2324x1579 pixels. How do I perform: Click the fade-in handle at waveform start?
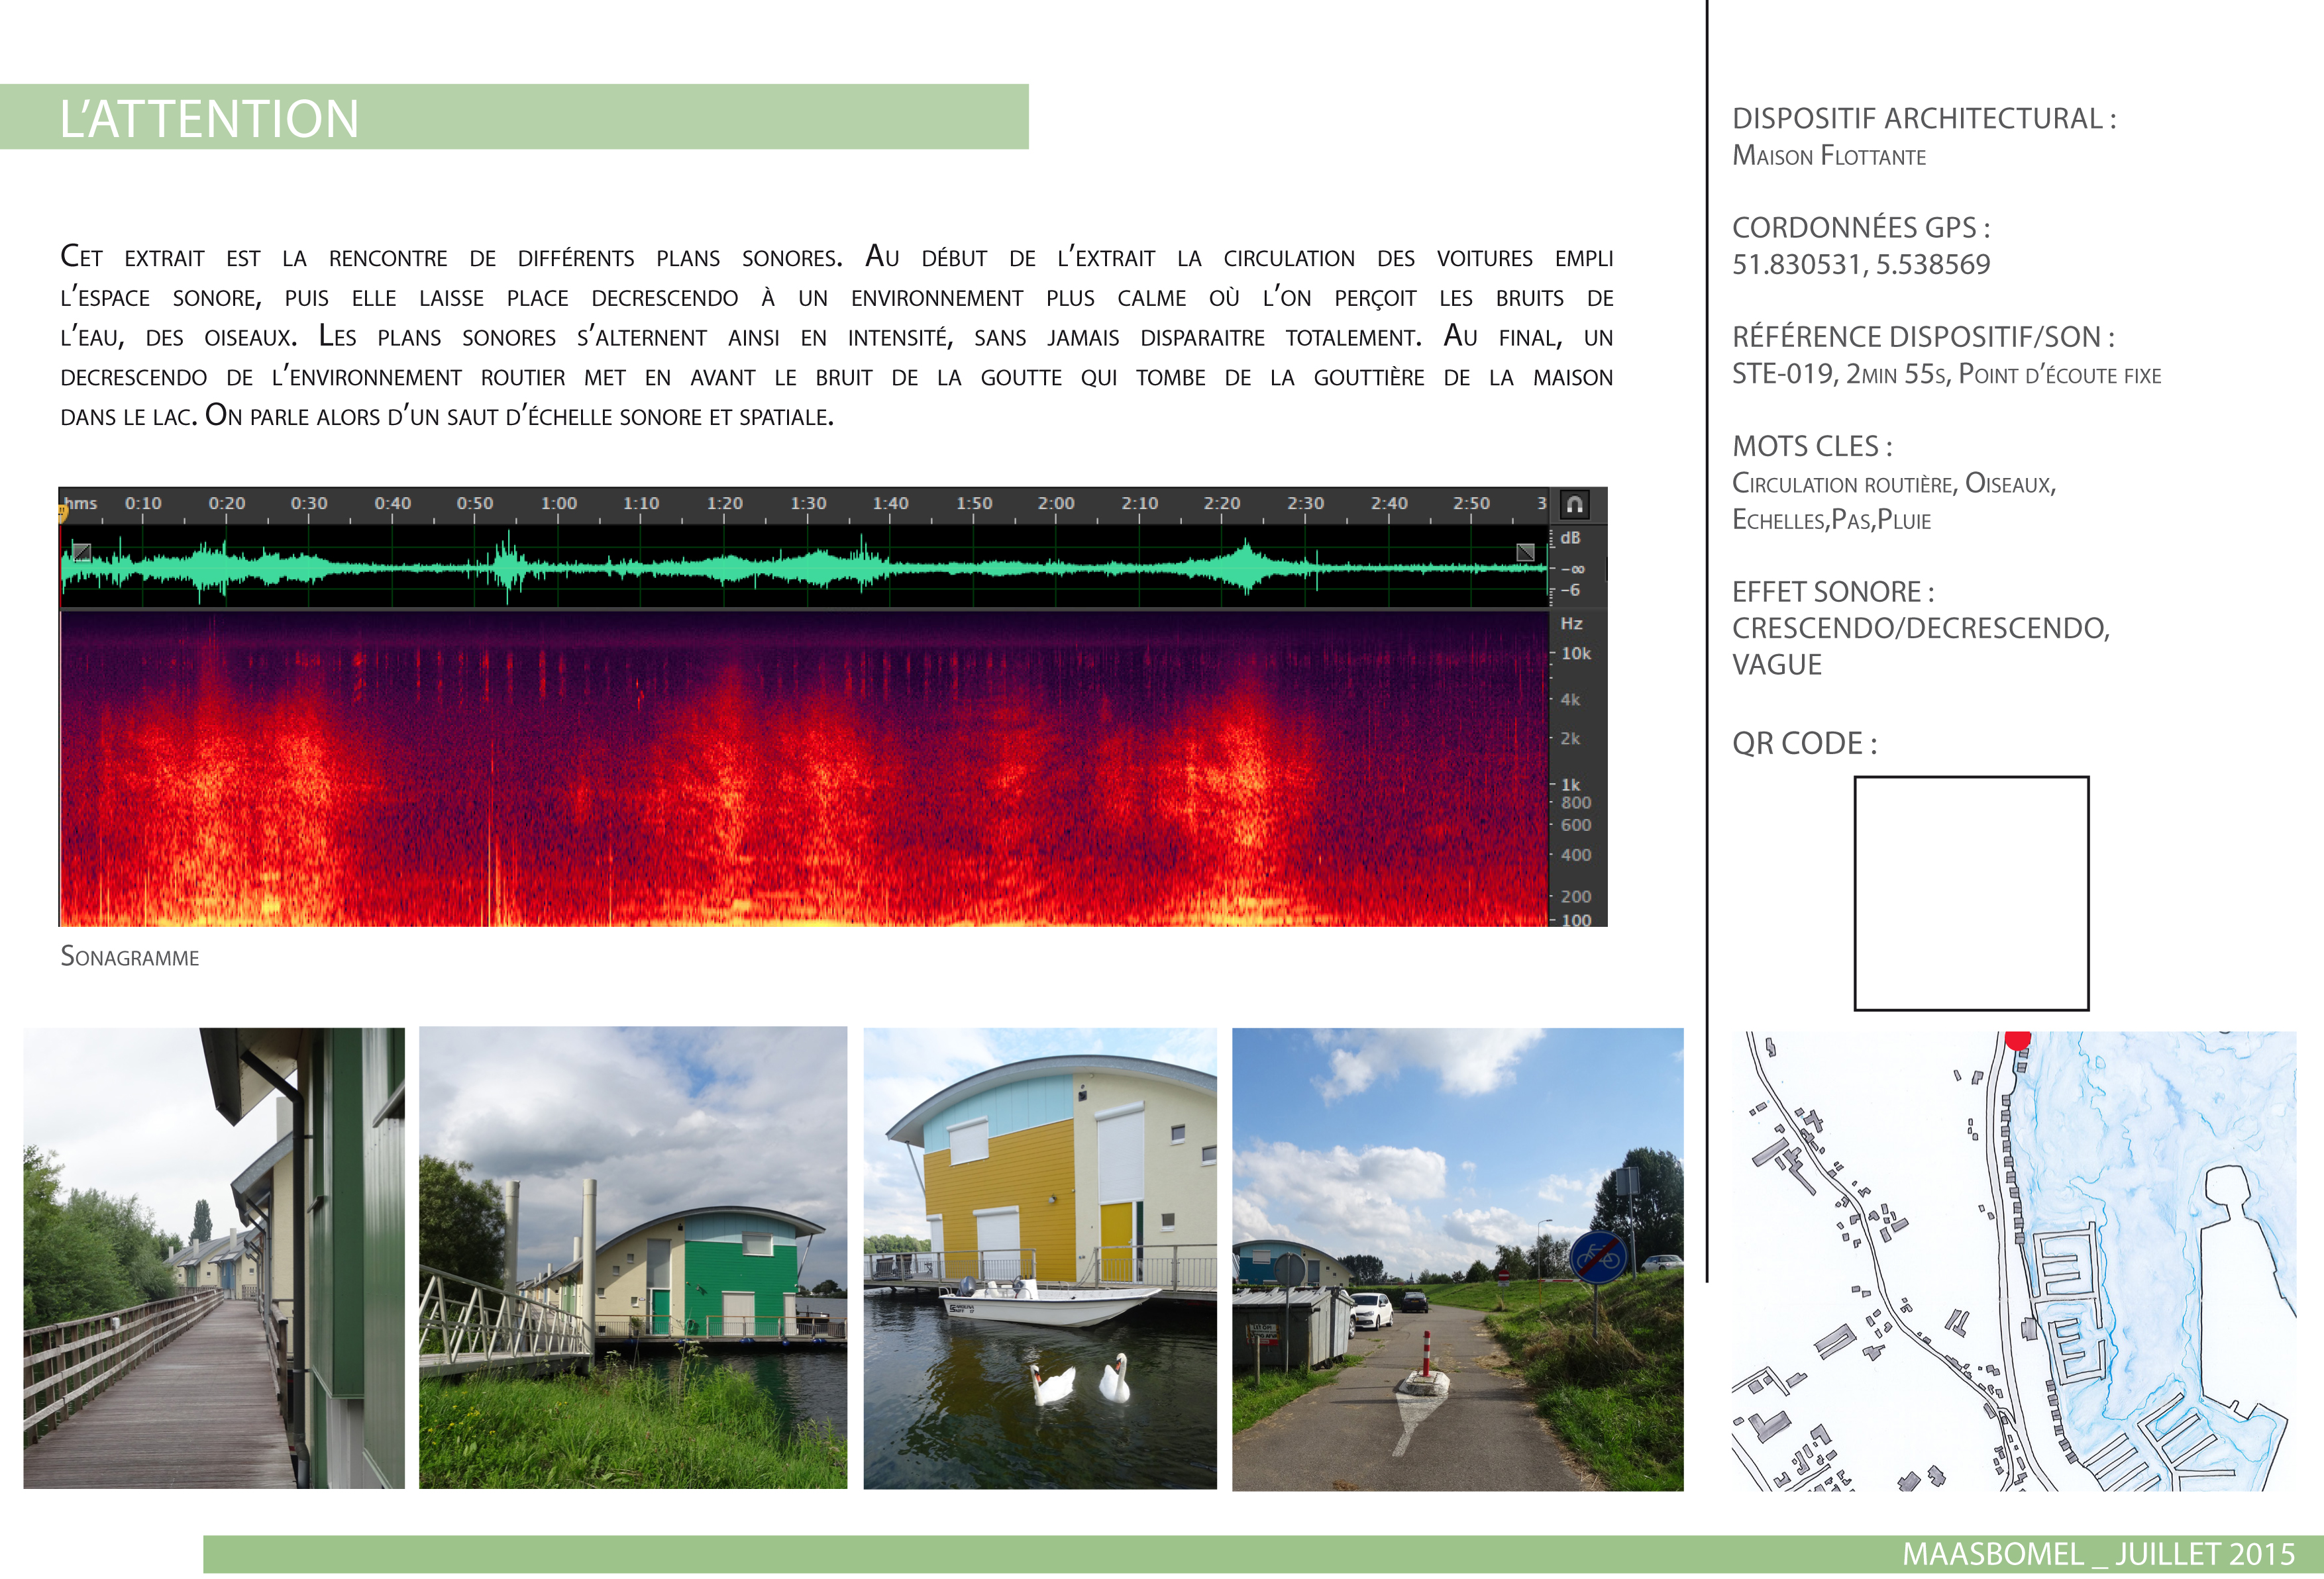[x=82, y=553]
